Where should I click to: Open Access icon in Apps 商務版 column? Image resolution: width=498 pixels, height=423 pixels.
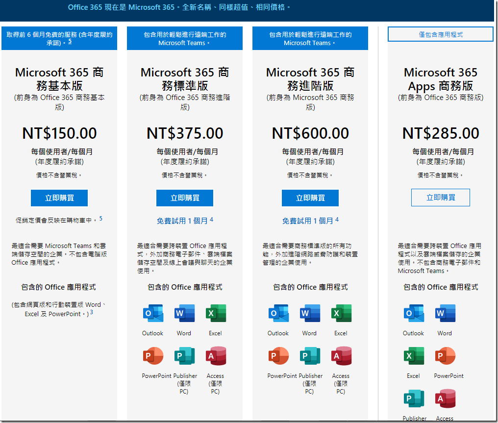pos(445,398)
